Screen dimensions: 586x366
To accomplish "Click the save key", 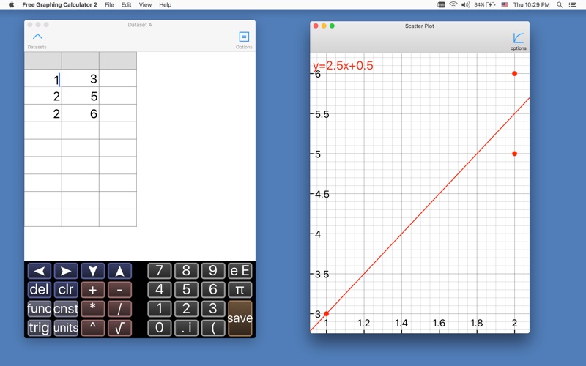I will 240,318.
